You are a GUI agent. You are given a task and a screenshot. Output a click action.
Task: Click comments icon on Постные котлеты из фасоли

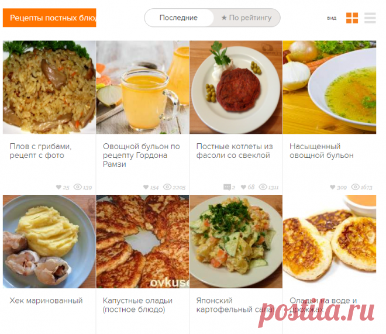[228, 187]
